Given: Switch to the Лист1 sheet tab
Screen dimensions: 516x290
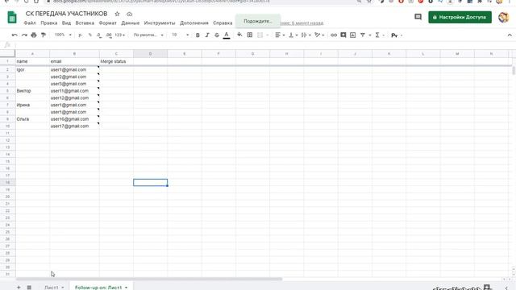Looking at the screenshot, I should click(52, 288).
